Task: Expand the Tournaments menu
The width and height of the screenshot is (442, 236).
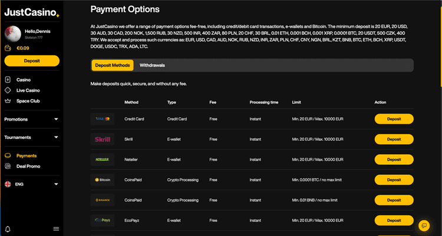Action: (32, 137)
